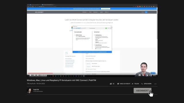Skip to the next video
Viewport: 184px width, 103px height.
[x=34, y=75]
